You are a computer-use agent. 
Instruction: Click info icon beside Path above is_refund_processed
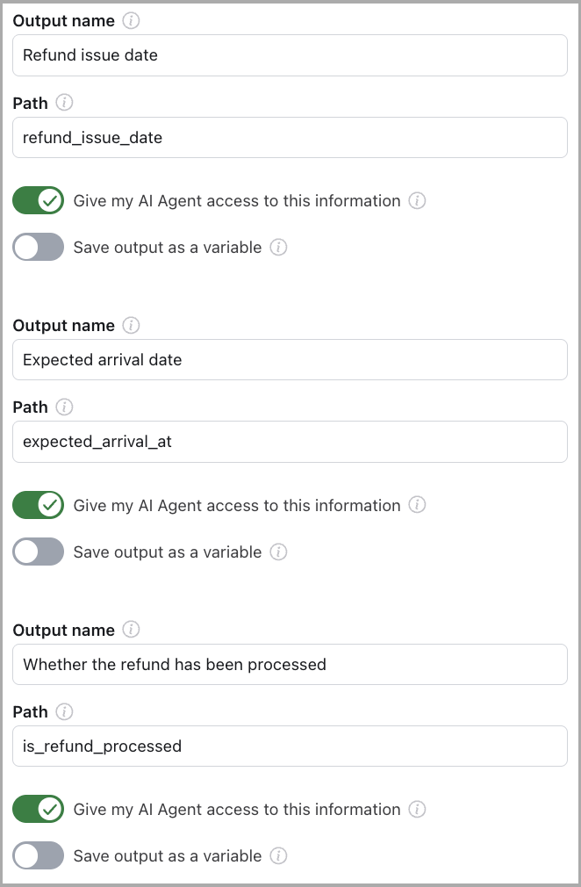65,711
